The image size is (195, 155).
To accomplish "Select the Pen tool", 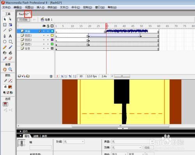I will (5, 36).
